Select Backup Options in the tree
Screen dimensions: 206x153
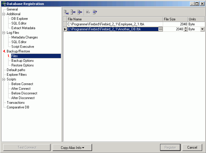click(22, 61)
